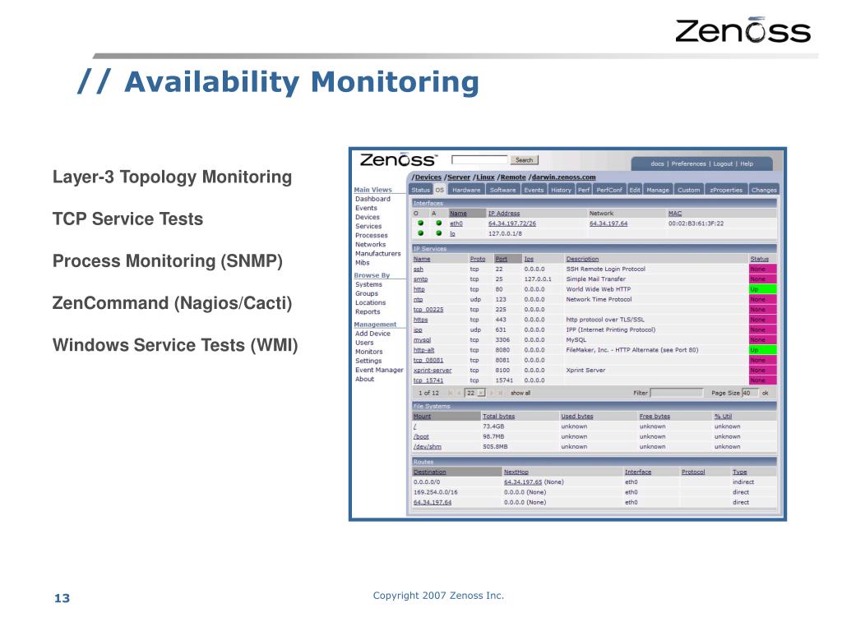Switch to the Status tab
The width and height of the screenshot is (842, 631).
click(420, 190)
